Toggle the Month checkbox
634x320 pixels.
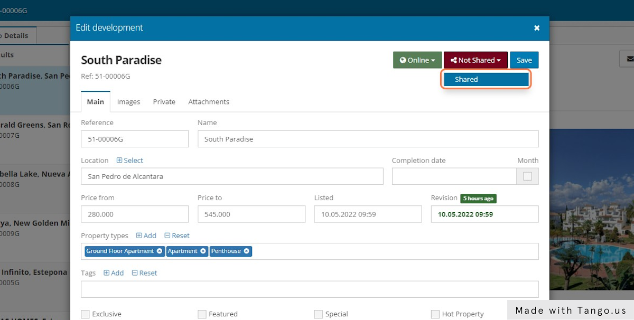527,176
